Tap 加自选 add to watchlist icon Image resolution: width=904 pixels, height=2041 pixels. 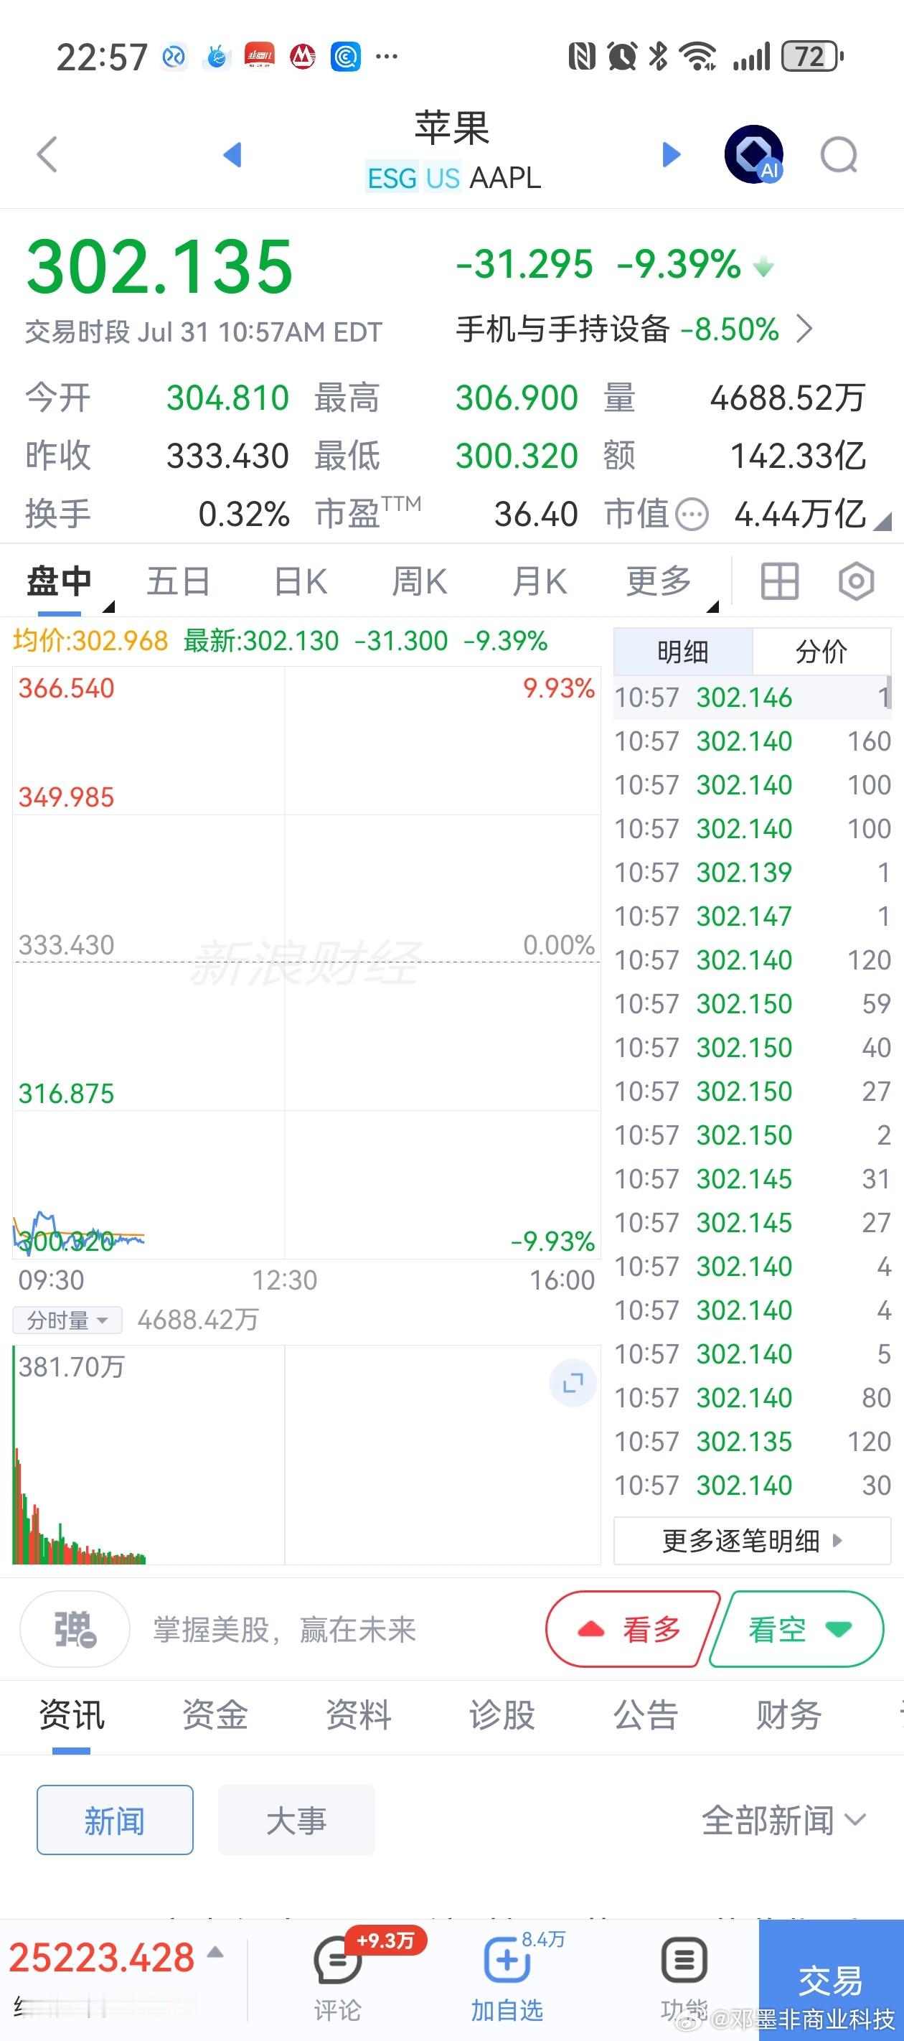coord(507,1977)
